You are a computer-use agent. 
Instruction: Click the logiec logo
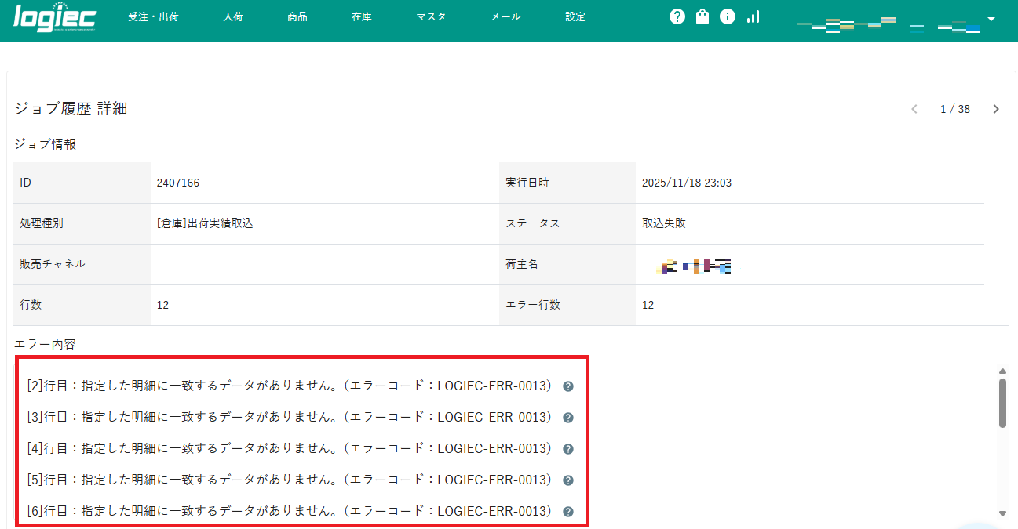tap(53, 17)
